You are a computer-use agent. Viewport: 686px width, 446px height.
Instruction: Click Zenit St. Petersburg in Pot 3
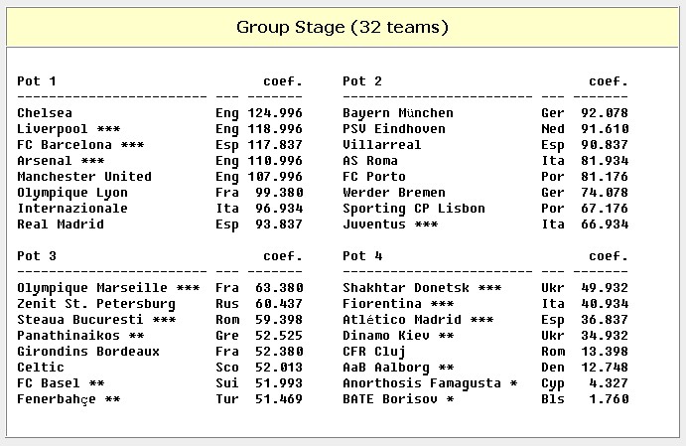[x=96, y=304]
